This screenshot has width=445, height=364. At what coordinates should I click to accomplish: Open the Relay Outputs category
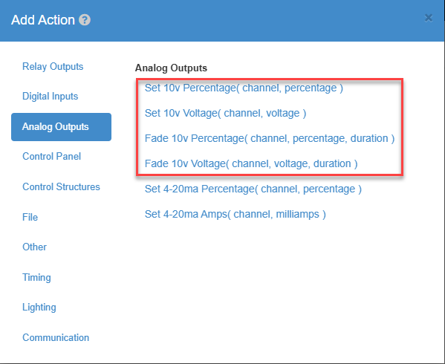coord(53,66)
